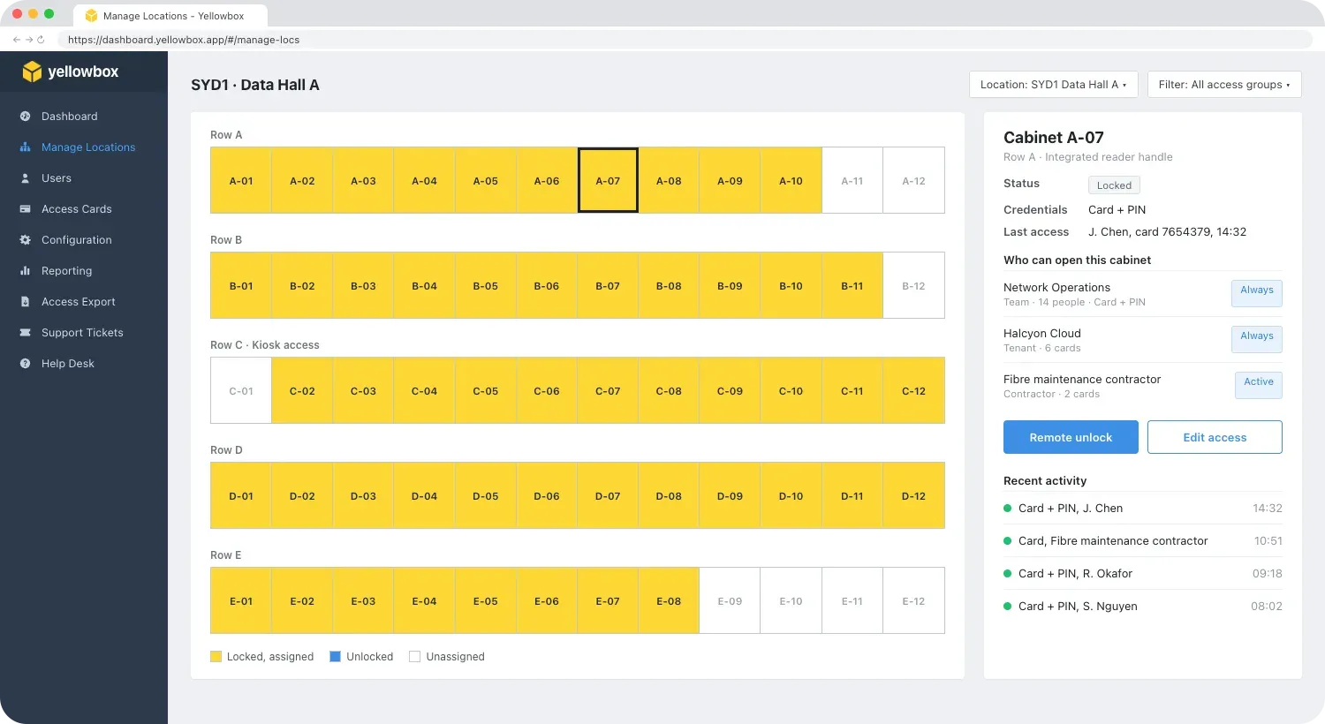
Task: Click the 14:32 J. Chen activity entry
Action: (x=1143, y=509)
